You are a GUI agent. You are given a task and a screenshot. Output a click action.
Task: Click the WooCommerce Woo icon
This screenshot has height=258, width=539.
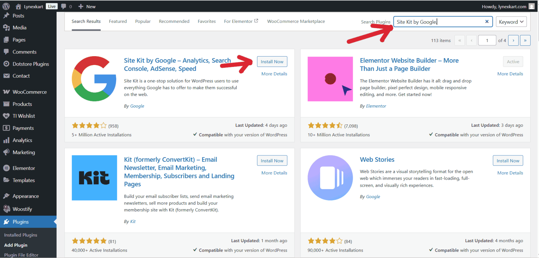coord(6,92)
